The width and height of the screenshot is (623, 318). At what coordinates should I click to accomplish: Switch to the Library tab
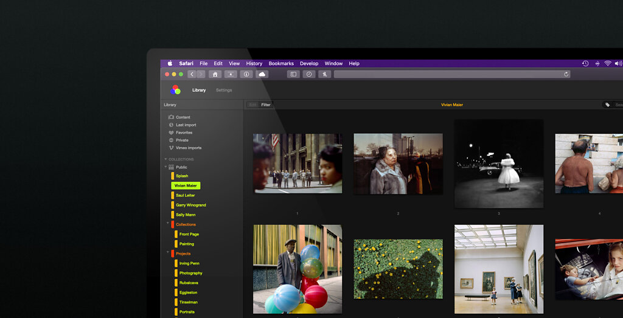click(199, 90)
